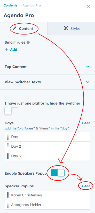Add a new day via Days + Add
This screenshot has height=213, width=95.
[x=86, y=123]
